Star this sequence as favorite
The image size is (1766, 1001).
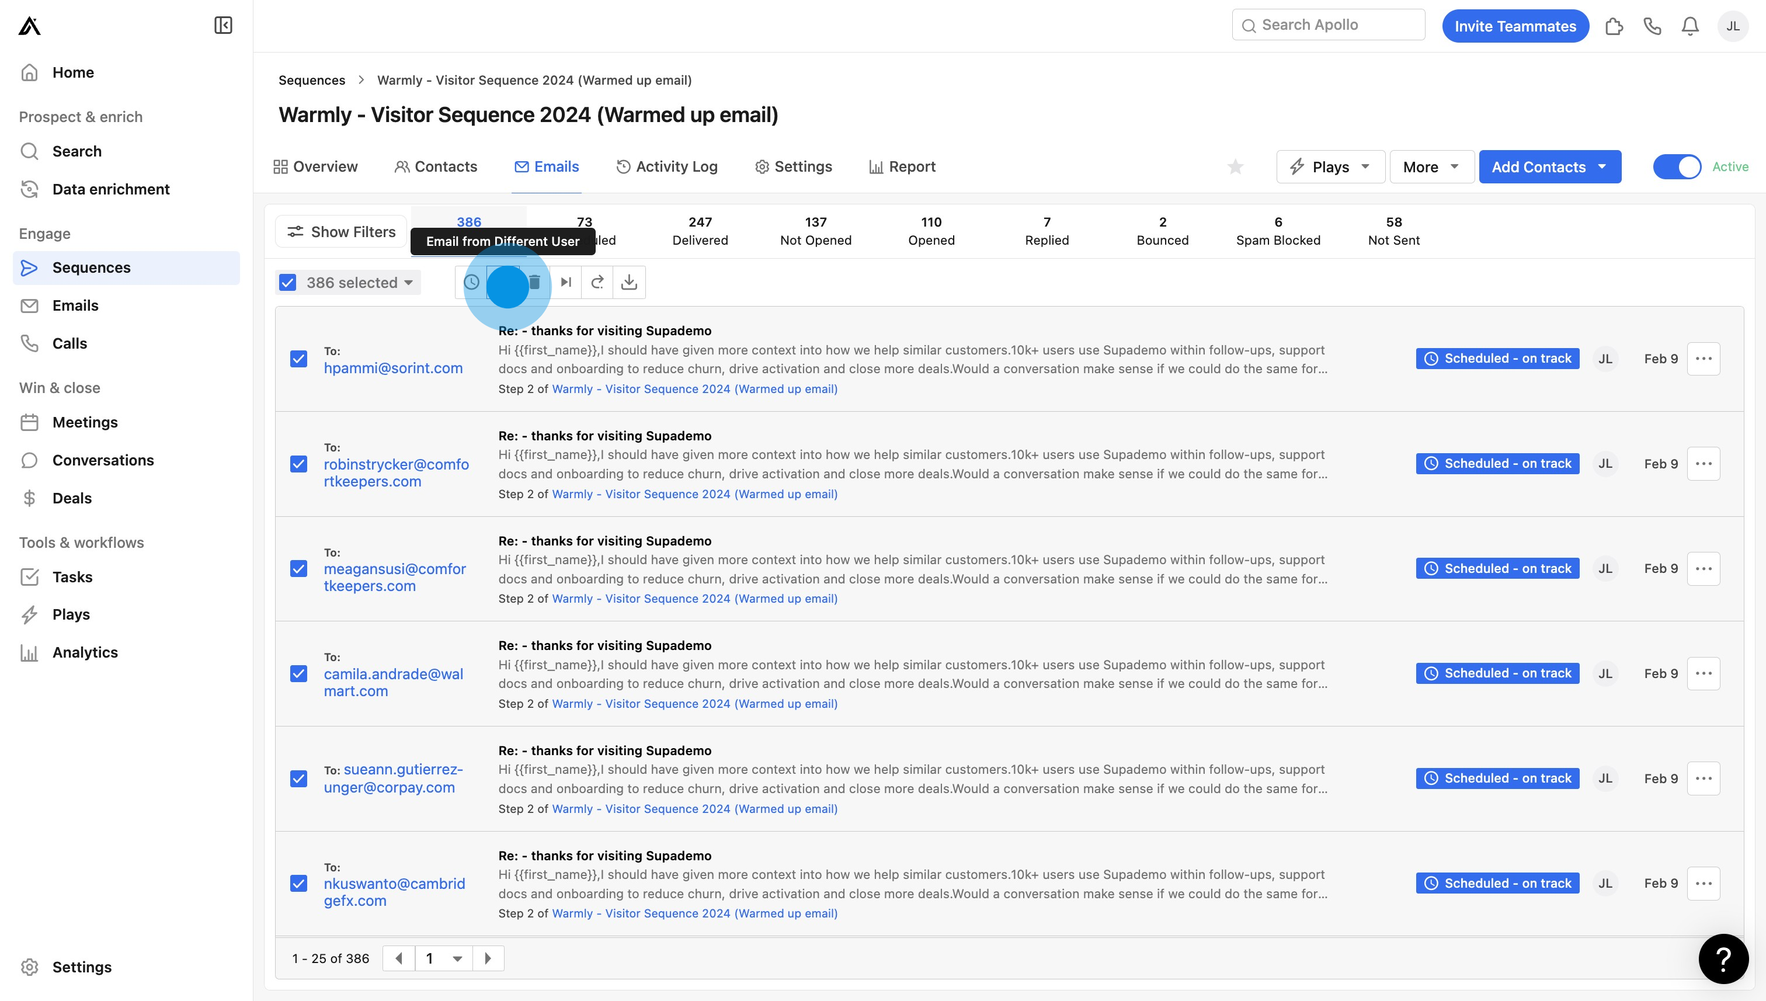point(1235,167)
